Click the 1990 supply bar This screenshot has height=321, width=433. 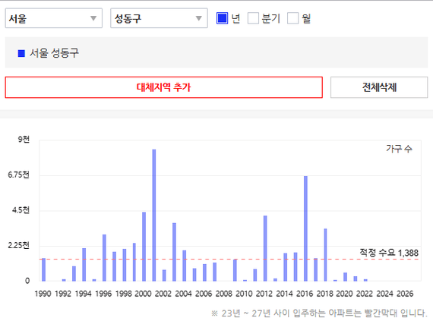coord(43,269)
